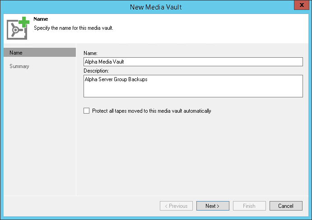This screenshot has width=312, height=220.
Task: Click "Specify the name for this media vault" text
Action: point(74,27)
